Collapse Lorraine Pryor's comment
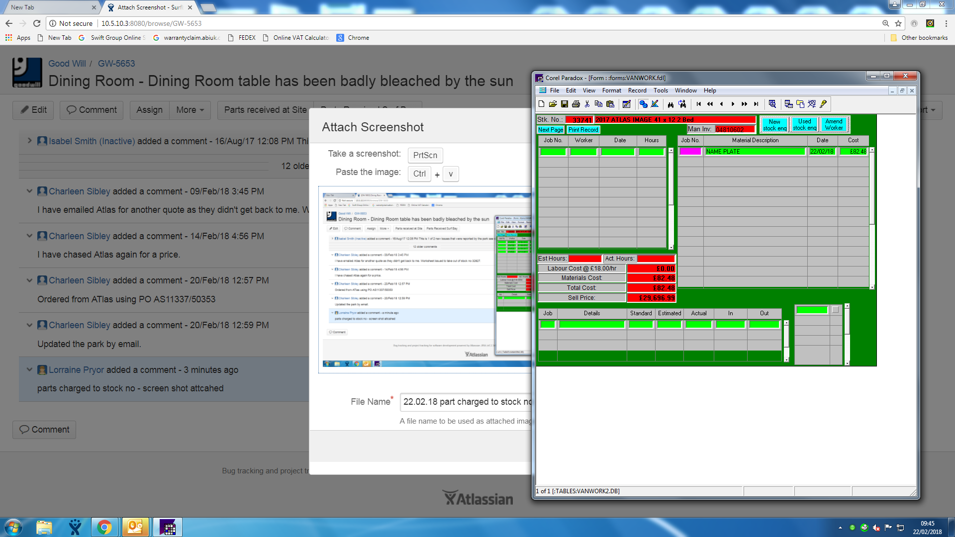Screen dimensions: 955x537 point(29,369)
